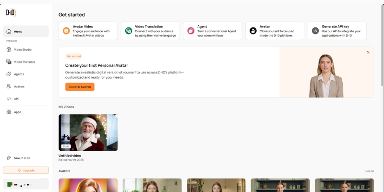The width and height of the screenshot is (384, 192).
Task: Open the account profile at sidebar bottom
Action: click(26, 184)
